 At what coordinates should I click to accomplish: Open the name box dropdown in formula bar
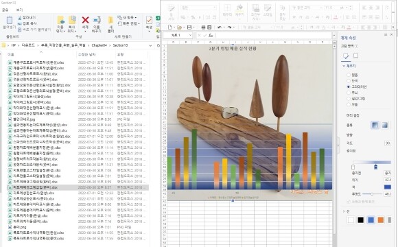point(190,35)
